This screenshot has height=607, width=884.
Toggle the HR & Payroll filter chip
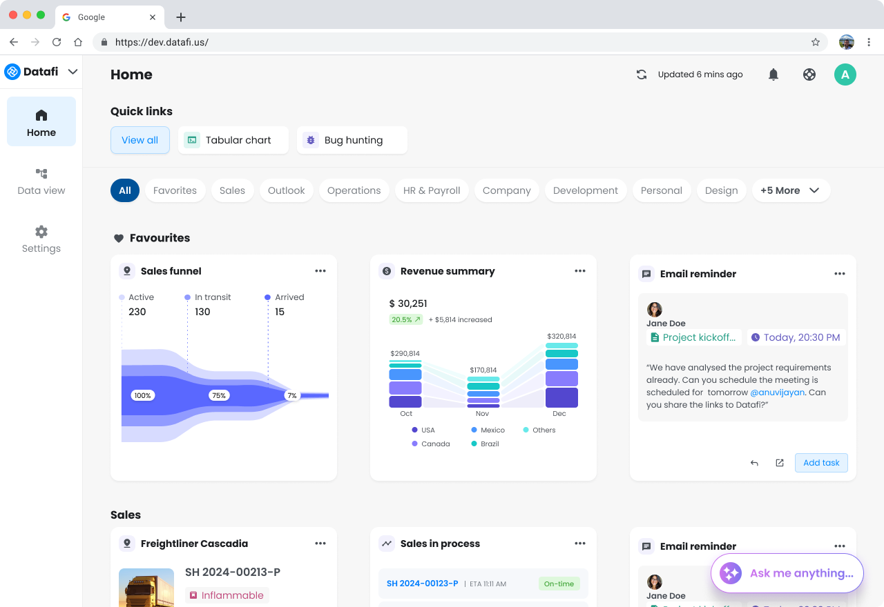[x=432, y=190]
